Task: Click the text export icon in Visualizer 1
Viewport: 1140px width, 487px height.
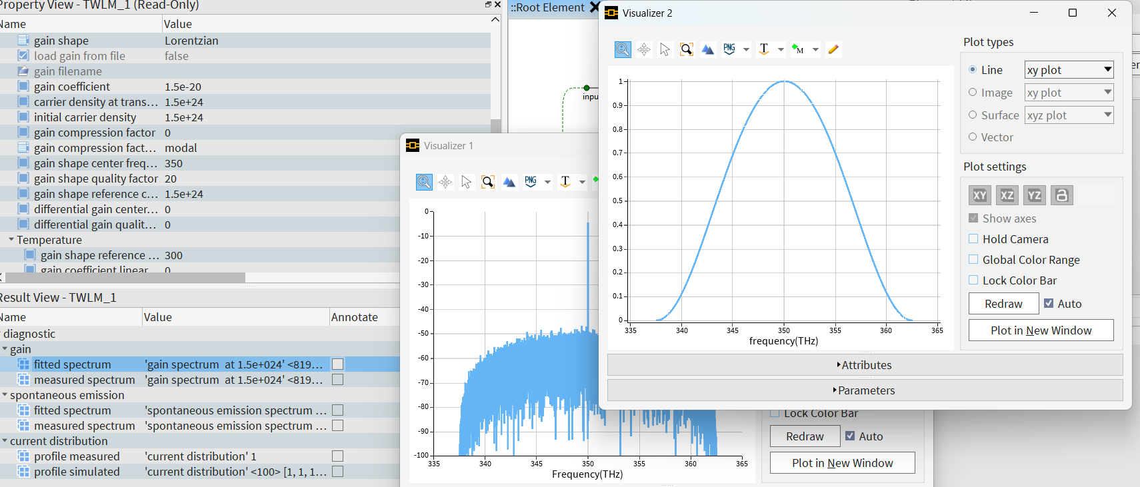Action: (x=565, y=182)
